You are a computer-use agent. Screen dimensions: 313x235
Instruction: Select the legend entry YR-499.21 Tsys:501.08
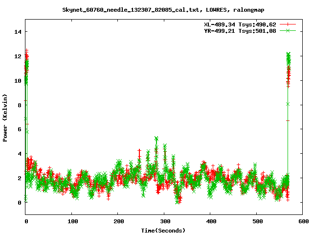[240, 31]
